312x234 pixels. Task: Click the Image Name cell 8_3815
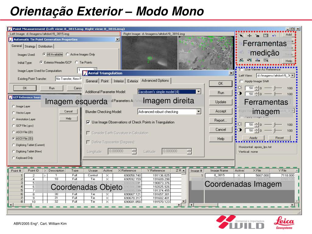pos(219,175)
